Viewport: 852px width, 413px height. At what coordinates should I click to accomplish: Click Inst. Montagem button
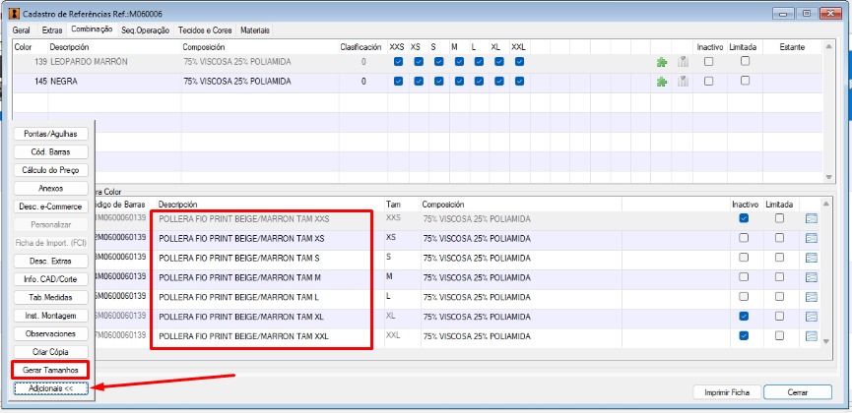coord(51,316)
